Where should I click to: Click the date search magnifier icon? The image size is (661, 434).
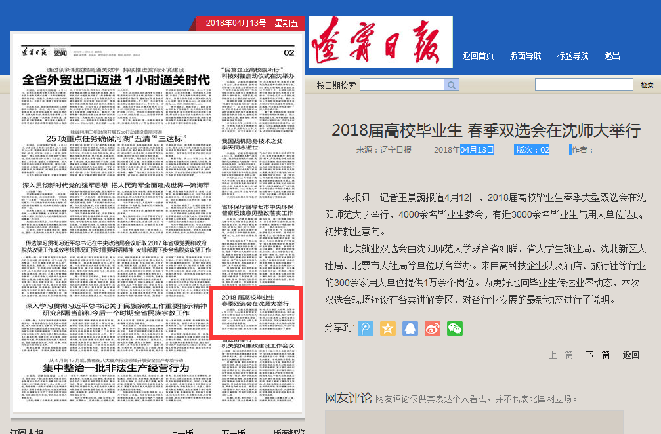click(452, 85)
